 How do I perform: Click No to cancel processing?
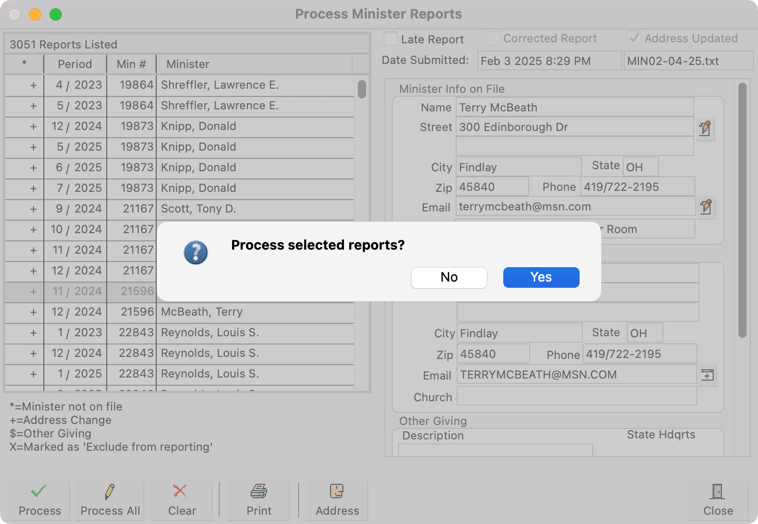pyautogui.click(x=449, y=277)
